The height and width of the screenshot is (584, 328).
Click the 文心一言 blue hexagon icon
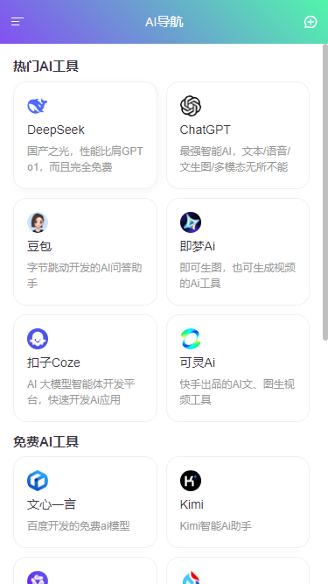[x=38, y=481]
